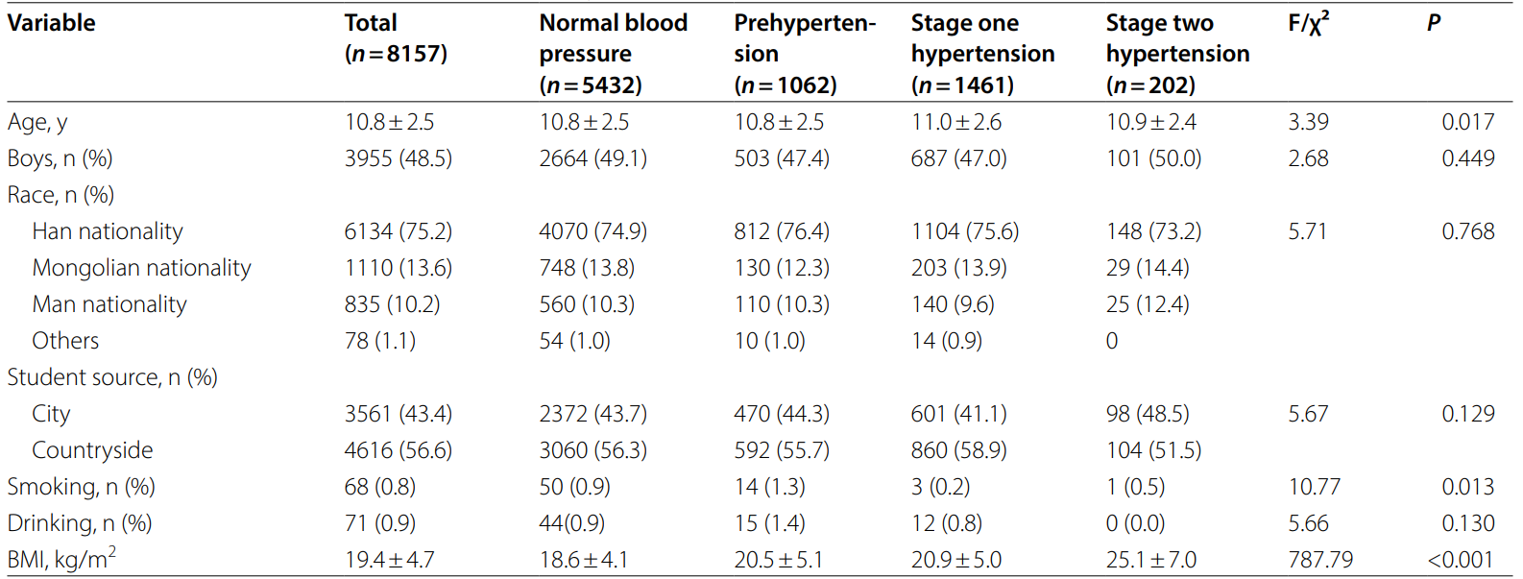The height and width of the screenshot is (579, 1523).
Task: Click the BMI, kg/m² row label
Action: point(61,559)
